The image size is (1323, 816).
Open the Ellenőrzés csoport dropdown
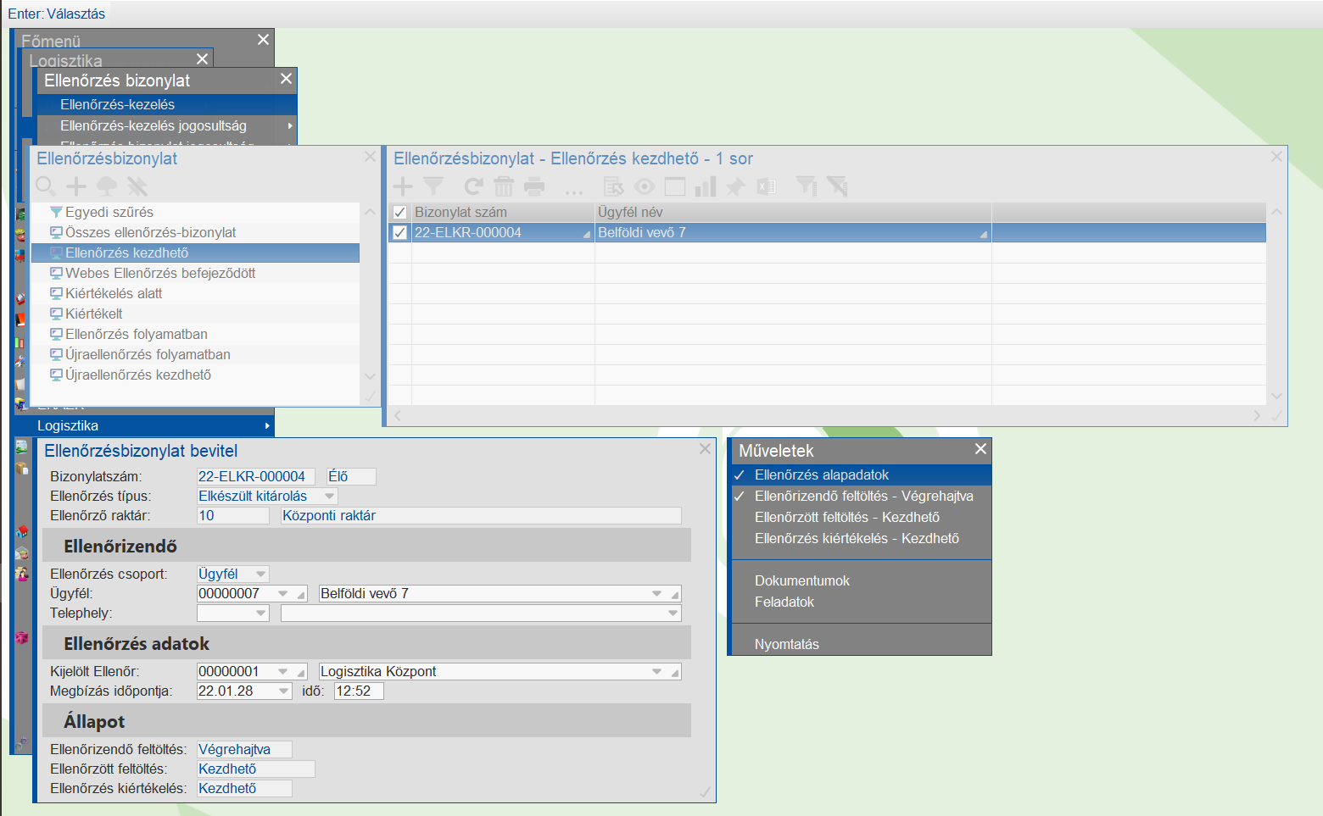click(x=260, y=574)
